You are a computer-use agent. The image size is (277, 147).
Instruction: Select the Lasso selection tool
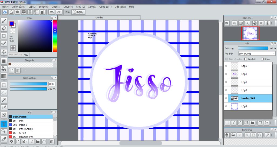(4, 92)
